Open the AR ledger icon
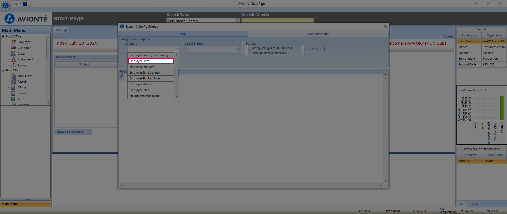This screenshot has width=507, height=214. pos(13,99)
